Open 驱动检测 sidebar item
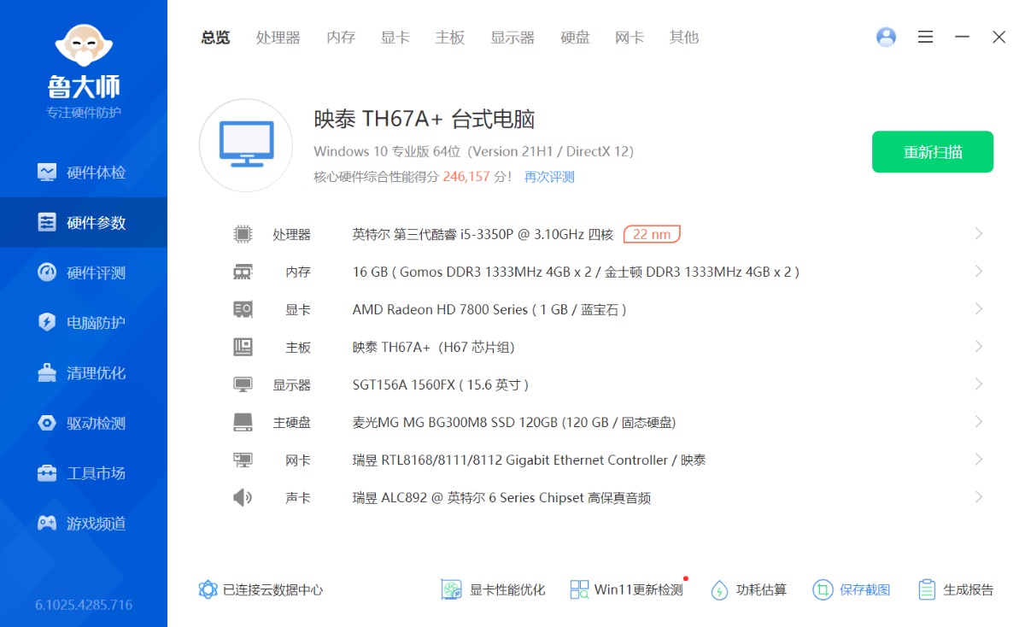The height and width of the screenshot is (627, 1025). tap(84, 424)
